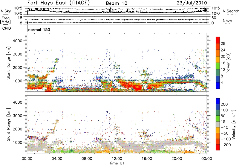The width and height of the screenshot is (239, 165).
Task: Click the "2000" tick of the power panel
Action: (x=18, y=67)
